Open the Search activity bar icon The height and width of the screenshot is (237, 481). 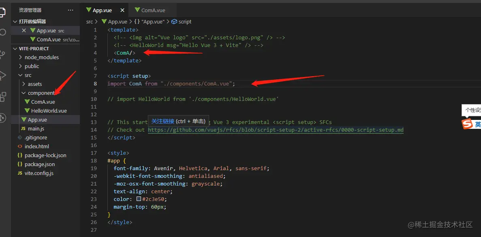click(x=2, y=32)
